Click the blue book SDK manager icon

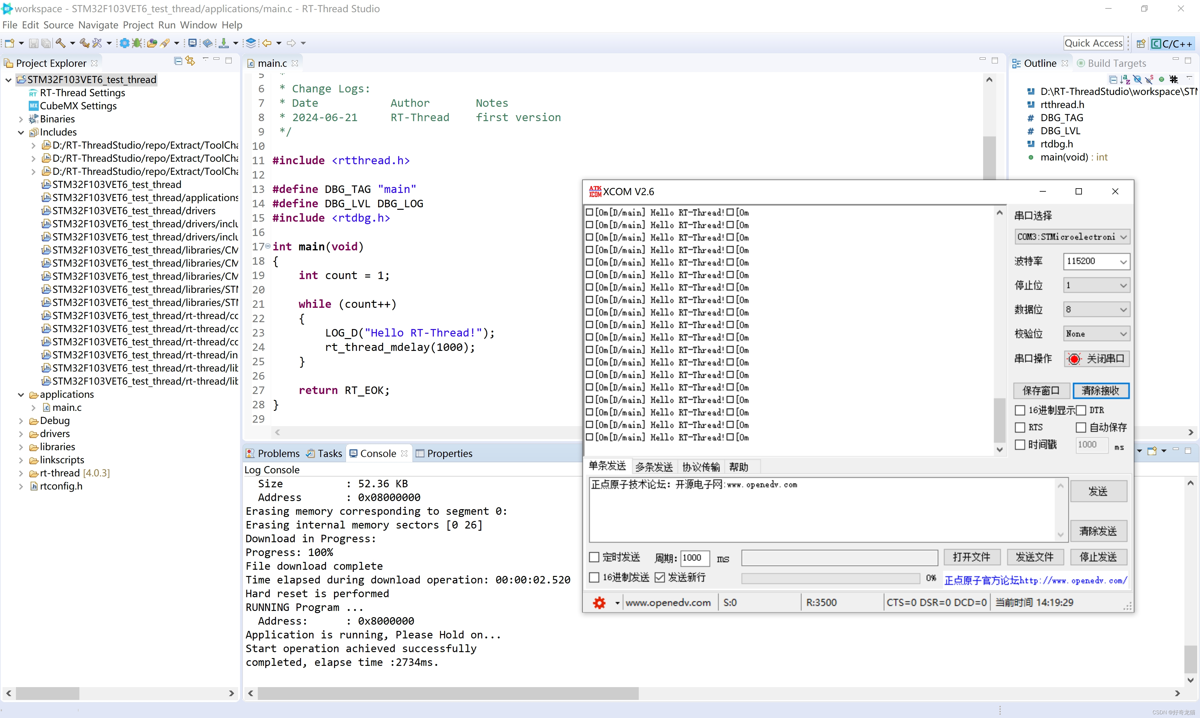[208, 43]
